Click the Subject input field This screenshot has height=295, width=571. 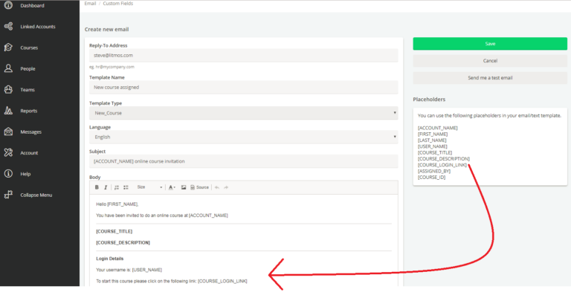point(244,161)
